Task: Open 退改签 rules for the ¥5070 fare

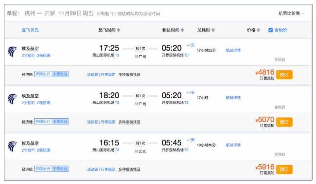Action: [x=93, y=122]
